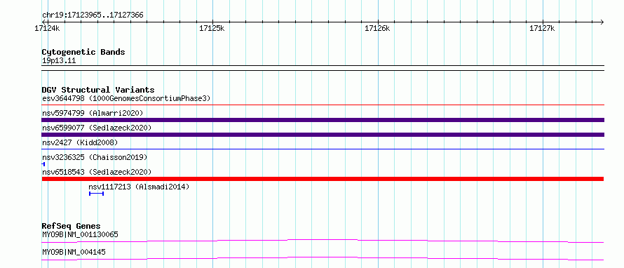Click the 17126k ruler tick label
624x268 pixels.
[x=377, y=28]
